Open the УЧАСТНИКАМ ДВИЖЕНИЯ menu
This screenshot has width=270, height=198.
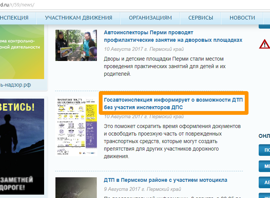(x=78, y=18)
